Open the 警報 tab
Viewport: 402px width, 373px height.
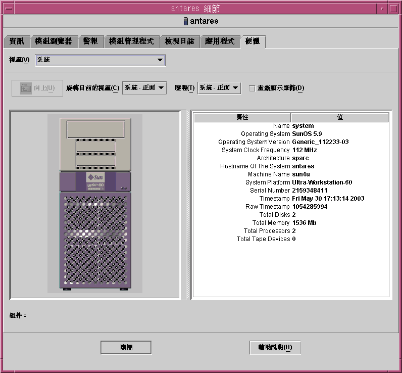pyautogui.click(x=91, y=41)
